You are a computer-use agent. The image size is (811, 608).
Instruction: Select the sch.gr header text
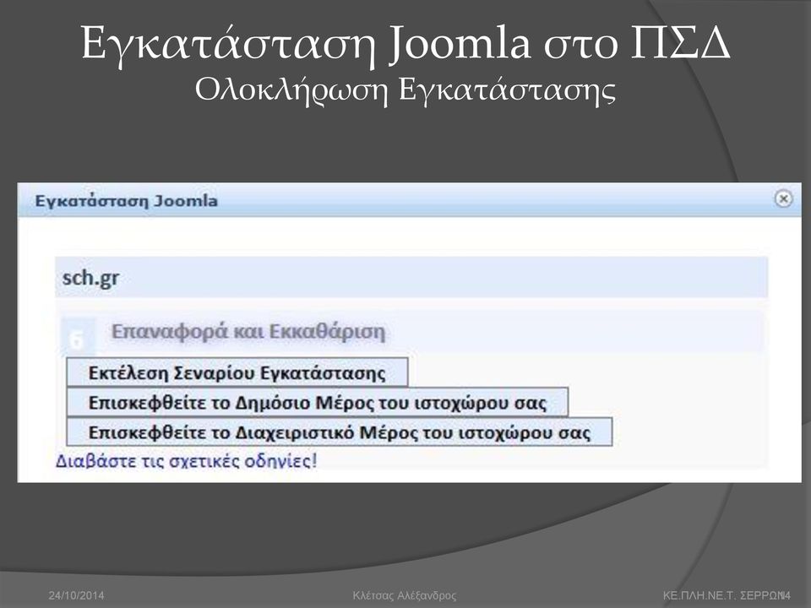coord(90,278)
